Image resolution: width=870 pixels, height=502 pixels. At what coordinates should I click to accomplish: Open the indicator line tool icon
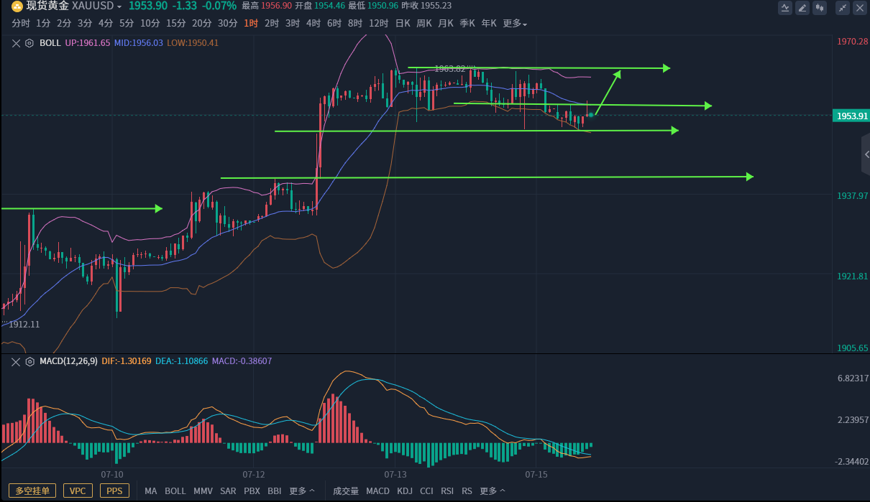tap(784, 8)
